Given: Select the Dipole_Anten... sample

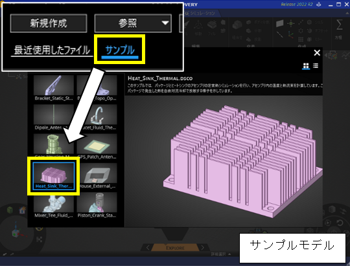Looking at the screenshot, I should tap(54, 118).
